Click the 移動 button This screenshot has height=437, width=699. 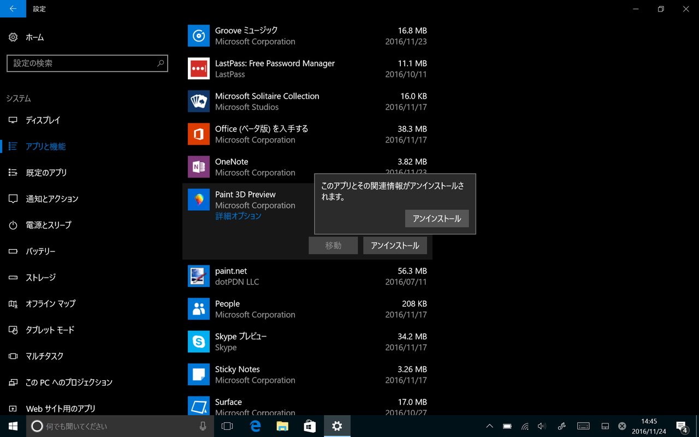(x=333, y=246)
